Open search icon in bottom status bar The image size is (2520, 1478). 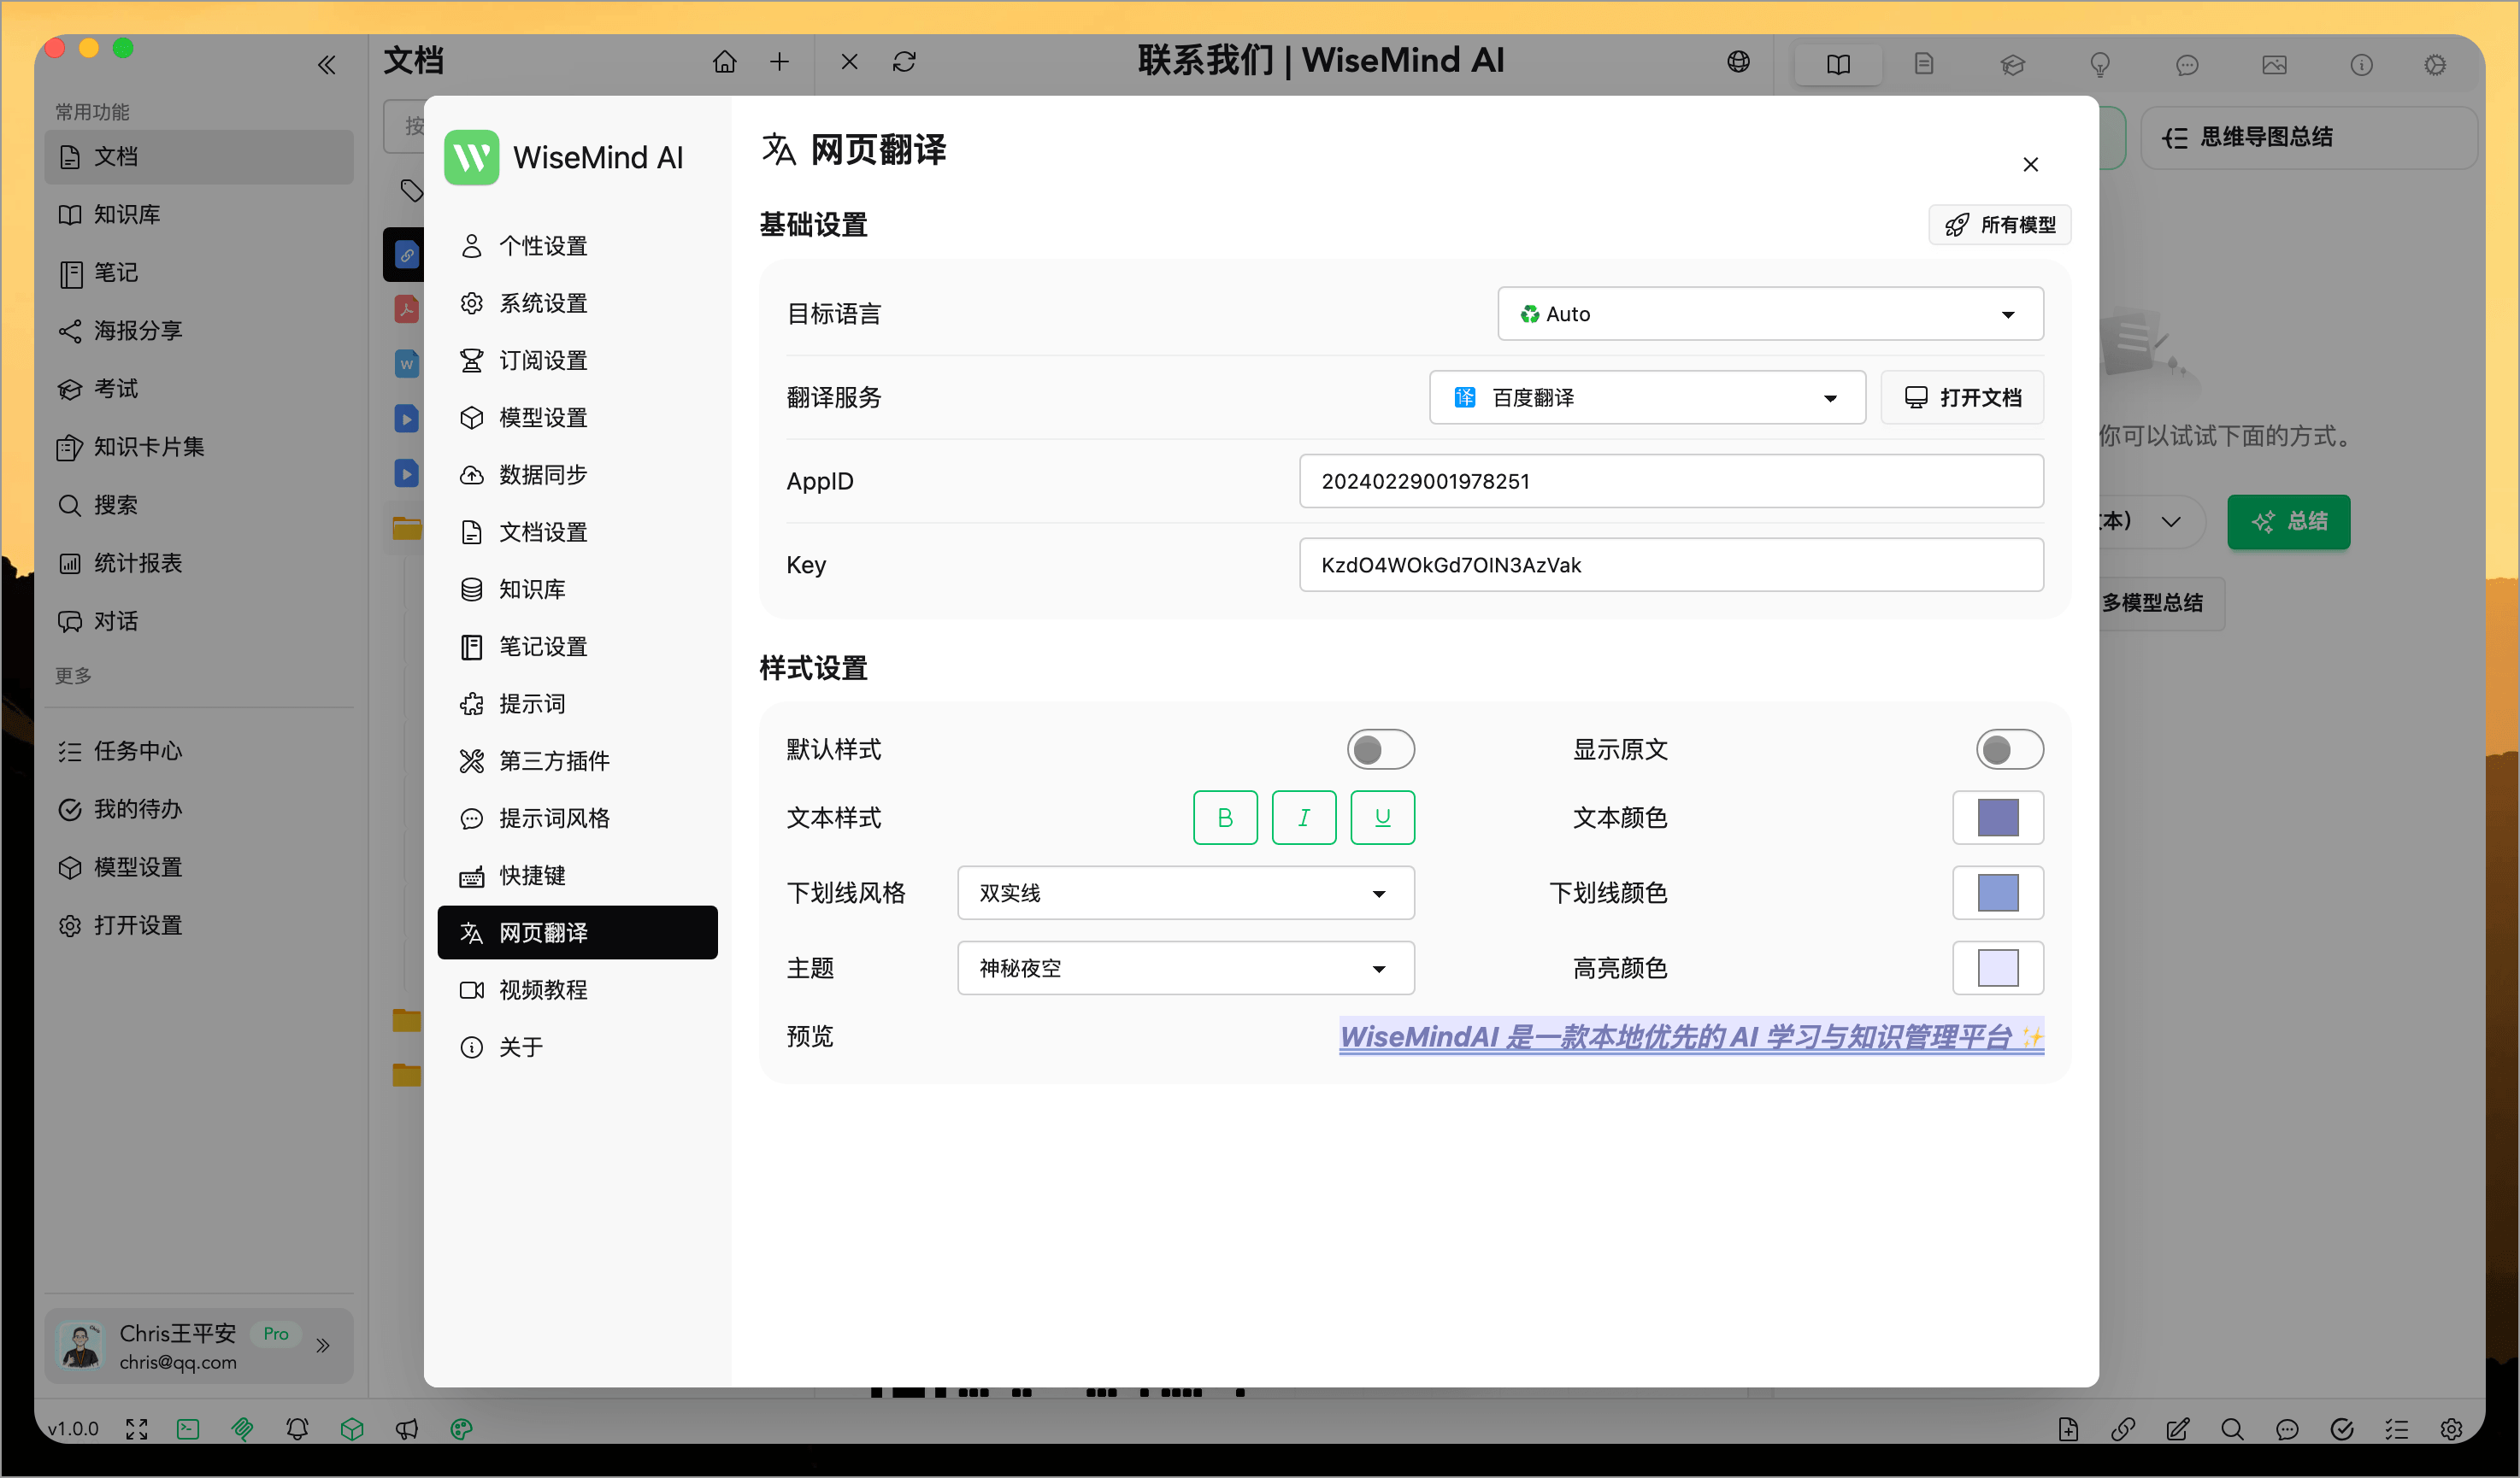[2233, 1429]
